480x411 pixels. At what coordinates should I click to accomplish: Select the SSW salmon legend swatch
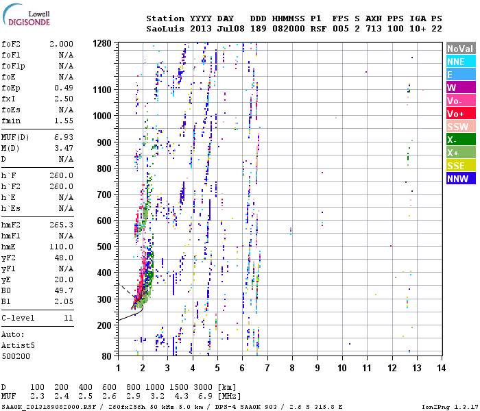tap(461, 127)
